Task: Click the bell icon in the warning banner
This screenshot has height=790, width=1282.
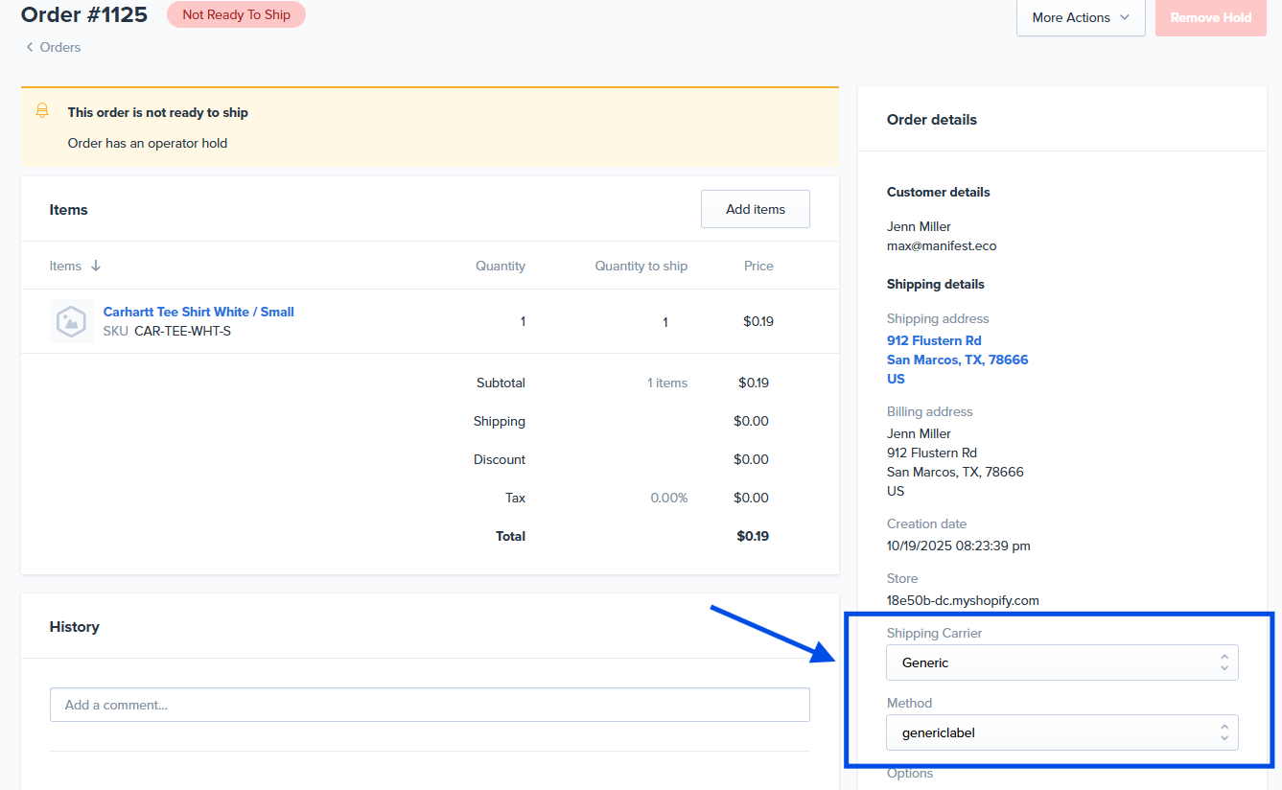Action: (x=42, y=111)
